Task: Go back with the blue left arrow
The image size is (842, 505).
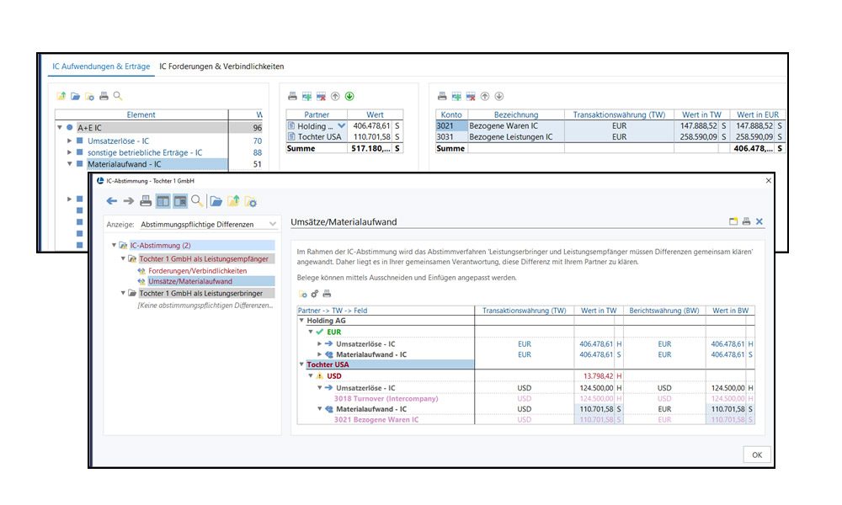Action: pos(112,201)
